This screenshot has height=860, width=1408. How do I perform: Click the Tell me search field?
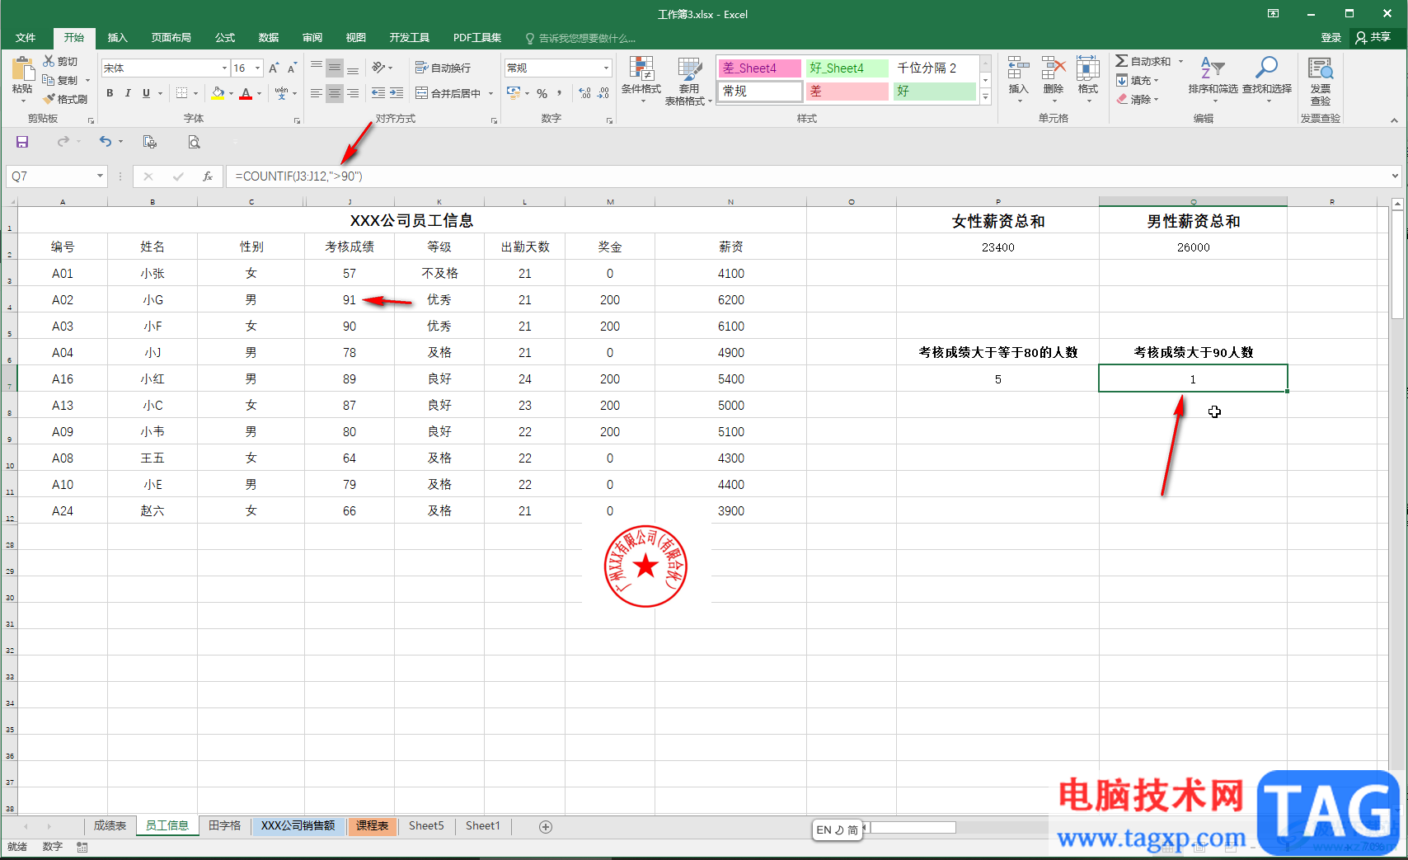(x=580, y=38)
